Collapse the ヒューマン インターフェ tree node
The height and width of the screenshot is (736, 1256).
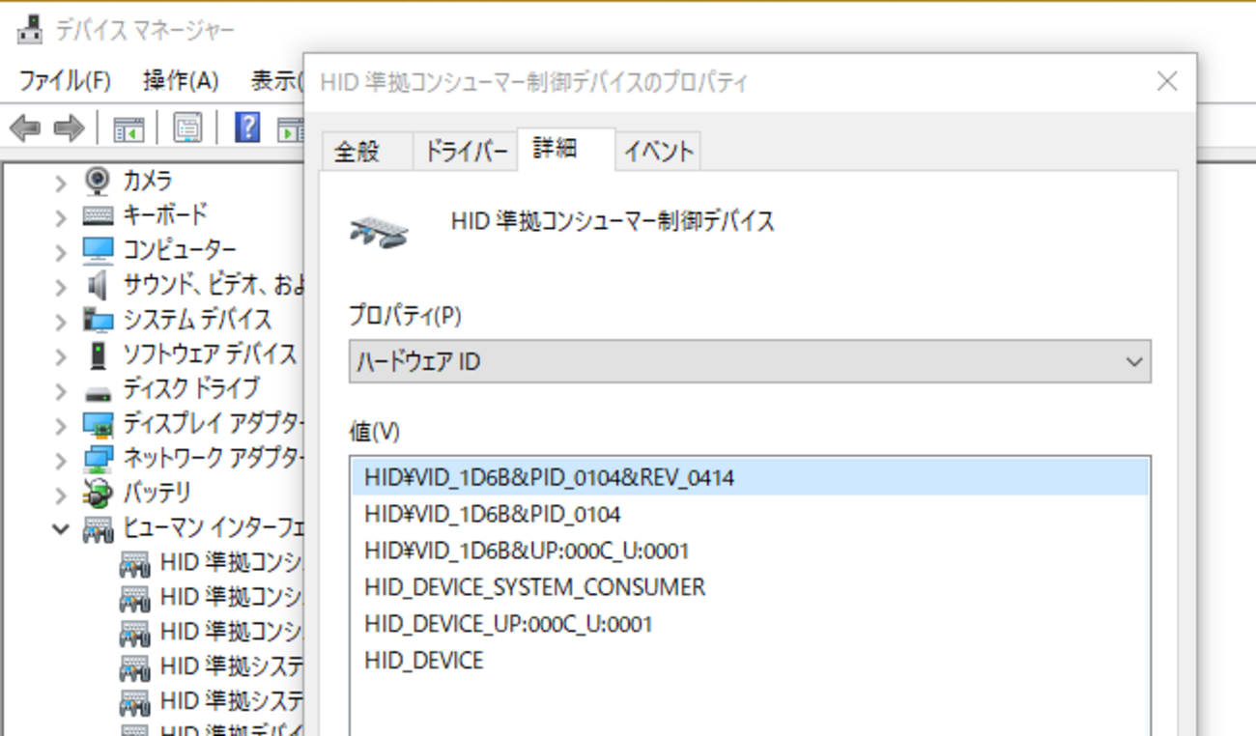click(x=61, y=529)
